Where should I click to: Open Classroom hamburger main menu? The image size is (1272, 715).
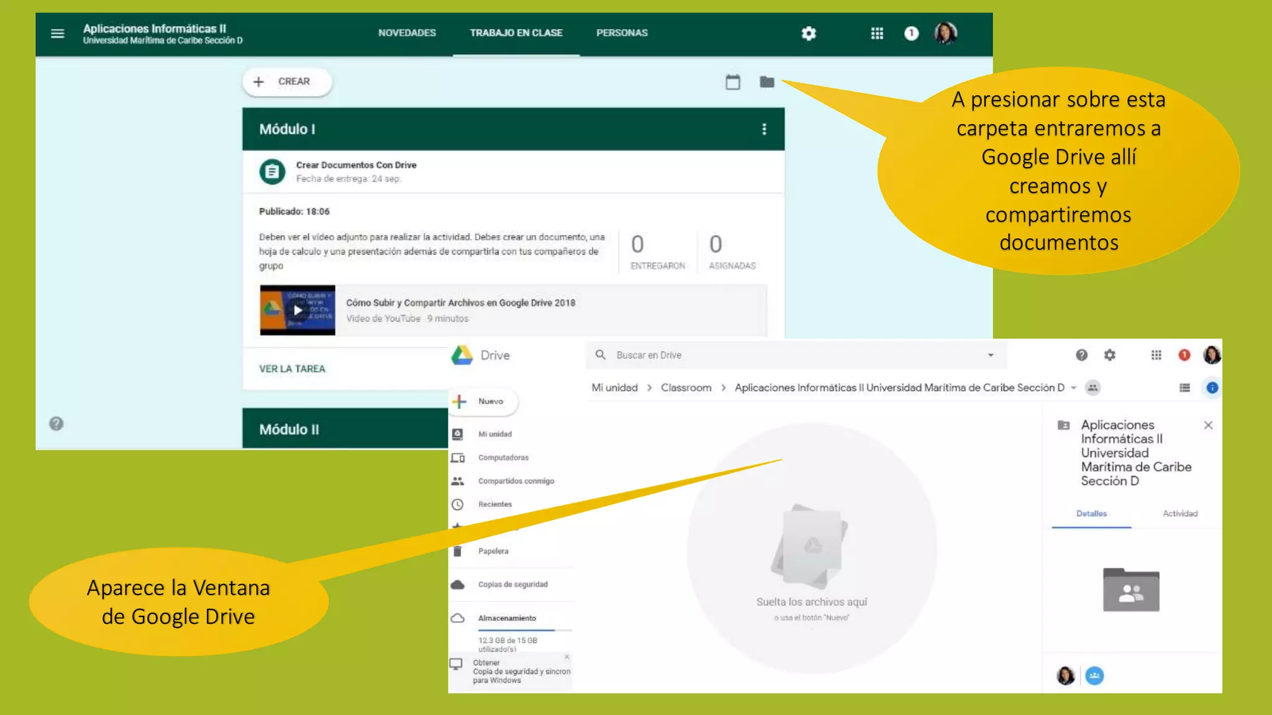57,34
